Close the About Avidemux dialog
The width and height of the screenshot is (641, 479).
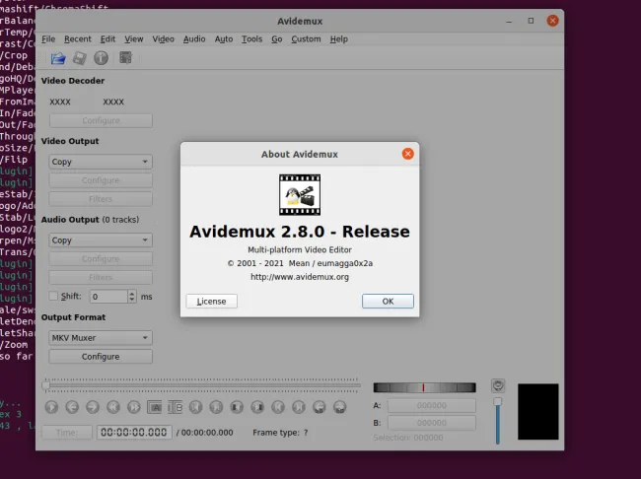(407, 154)
